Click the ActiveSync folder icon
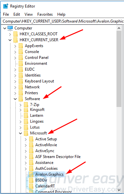 click(31, 151)
